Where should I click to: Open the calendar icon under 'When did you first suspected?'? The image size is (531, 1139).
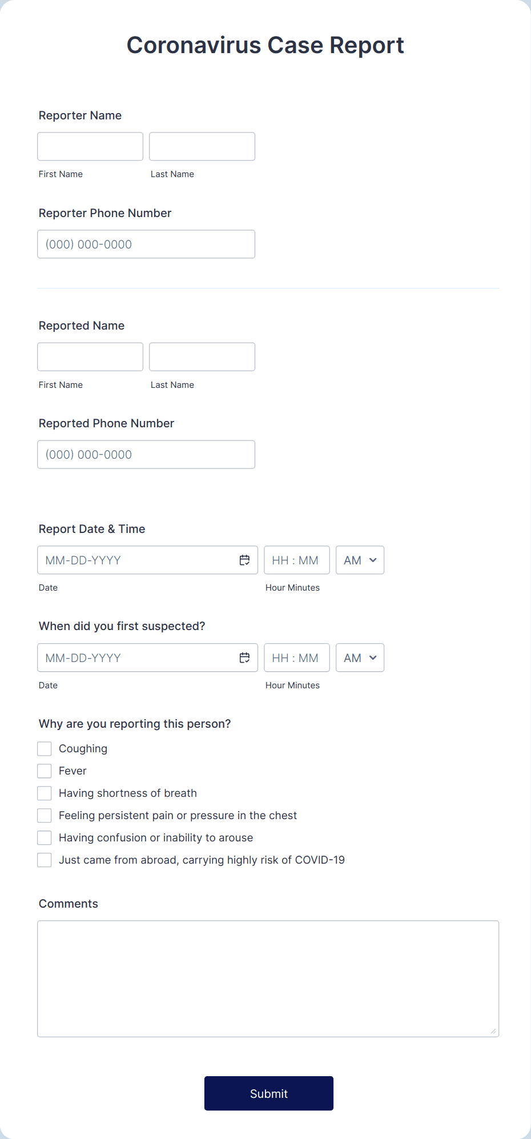point(244,657)
